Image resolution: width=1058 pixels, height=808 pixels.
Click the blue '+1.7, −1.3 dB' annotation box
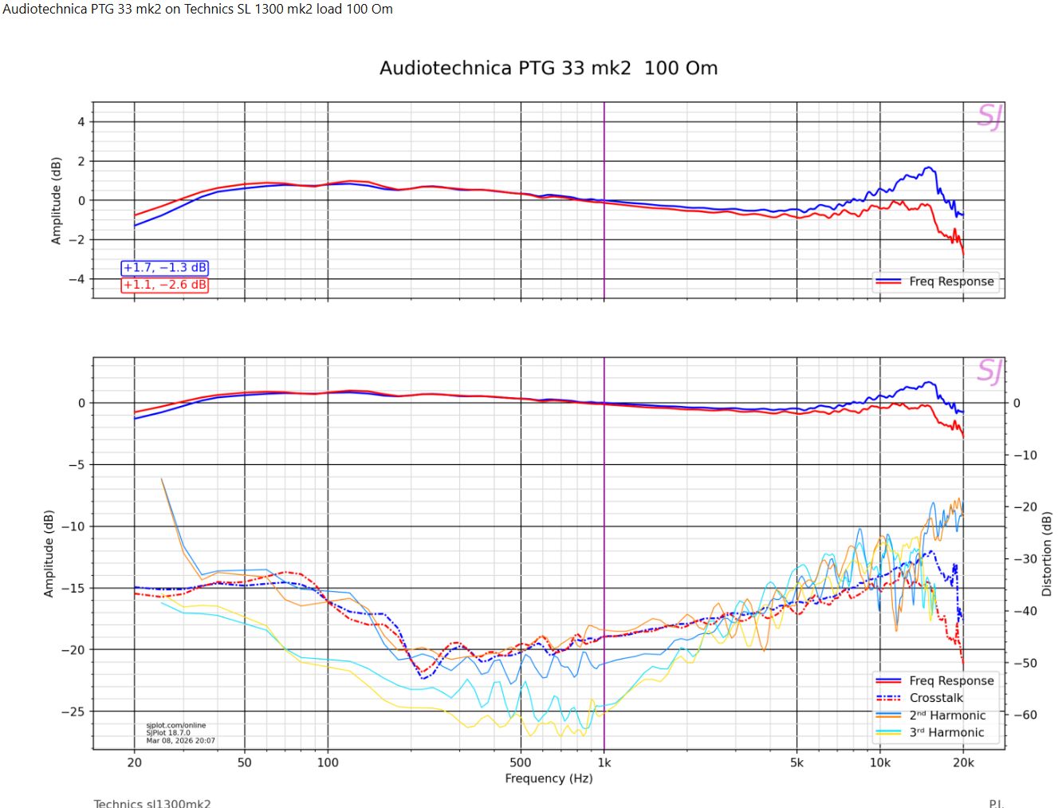coord(165,268)
